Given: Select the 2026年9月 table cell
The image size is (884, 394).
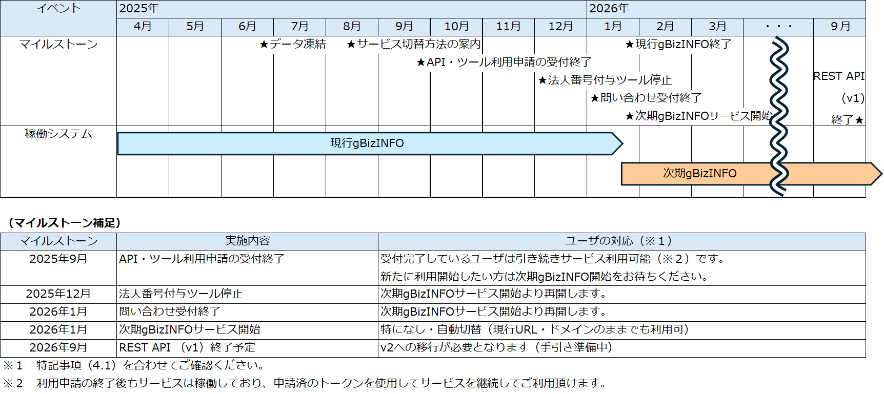Looking at the screenshot, I should point(58,348).
